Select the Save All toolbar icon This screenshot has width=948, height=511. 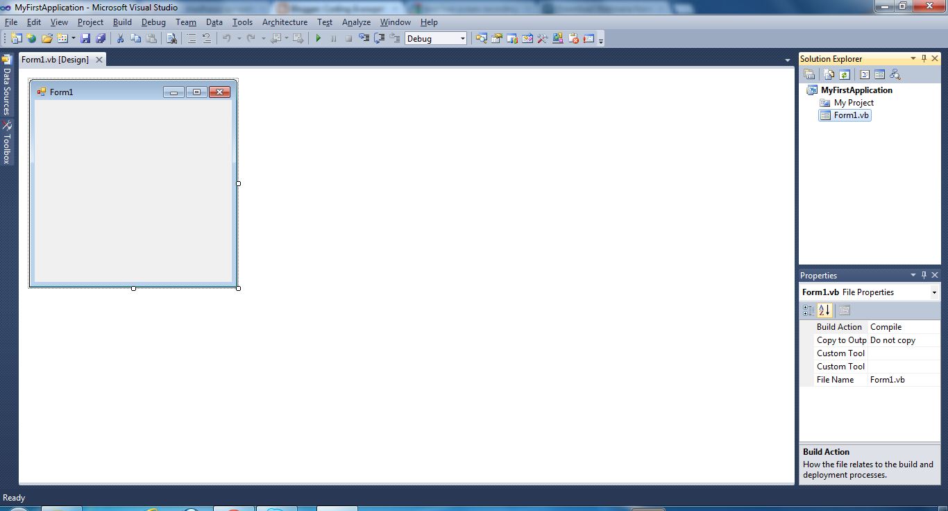point(101,38)
